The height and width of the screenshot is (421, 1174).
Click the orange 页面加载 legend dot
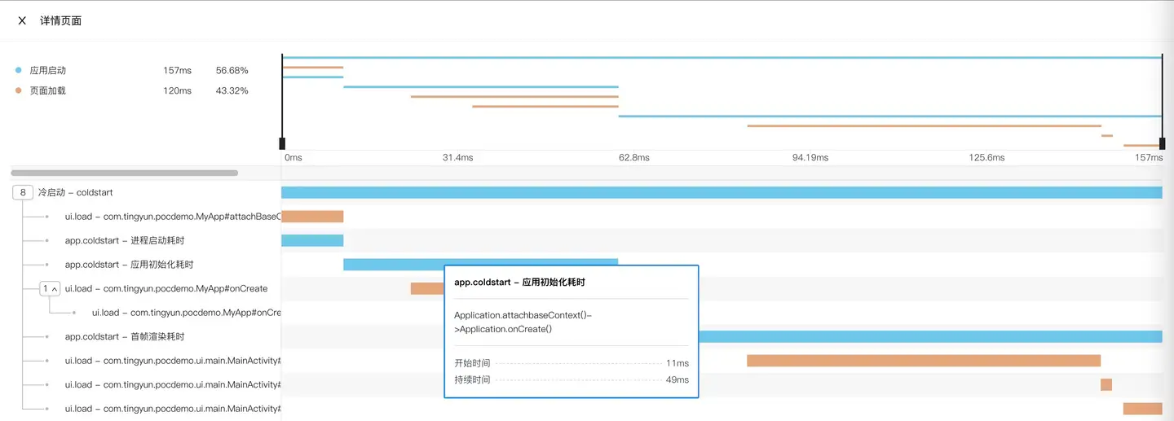[x=18, y=91]
